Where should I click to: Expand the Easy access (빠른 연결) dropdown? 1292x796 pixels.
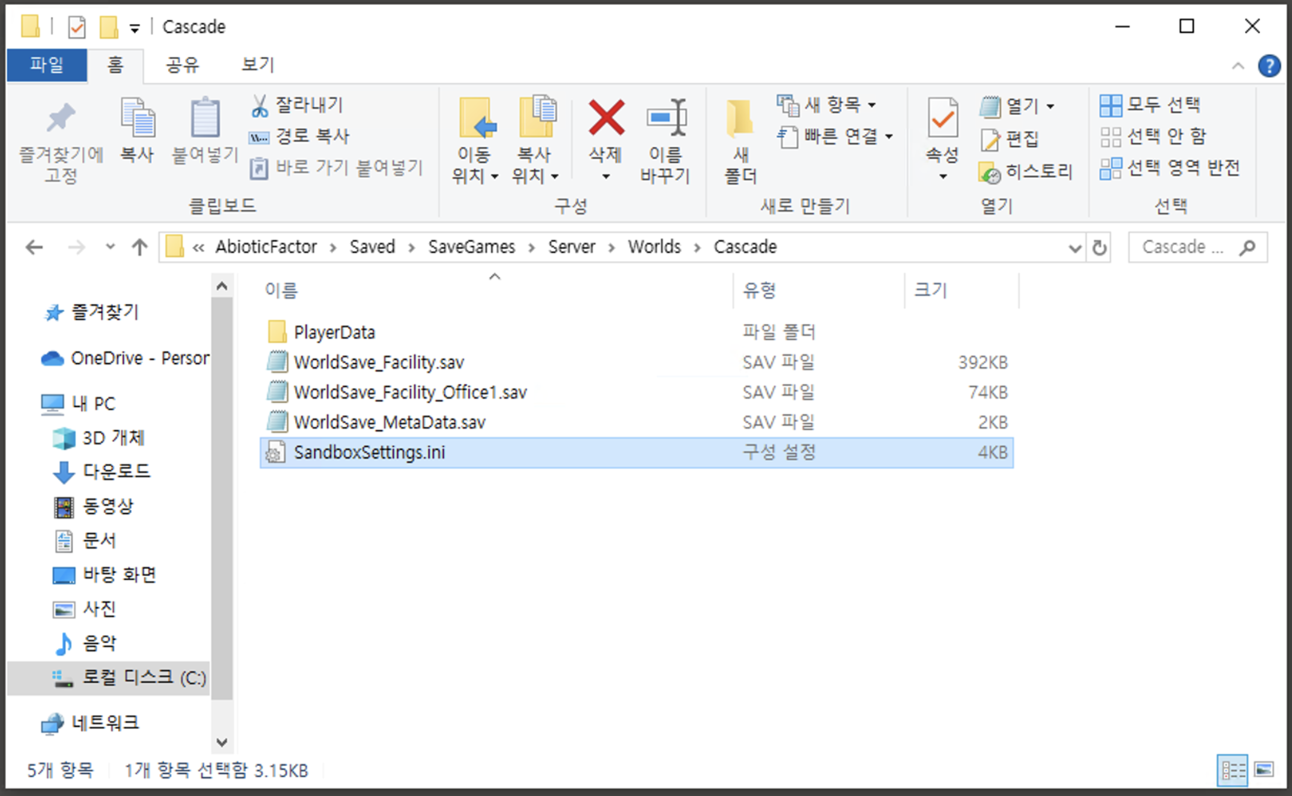(x=889, y=137)
